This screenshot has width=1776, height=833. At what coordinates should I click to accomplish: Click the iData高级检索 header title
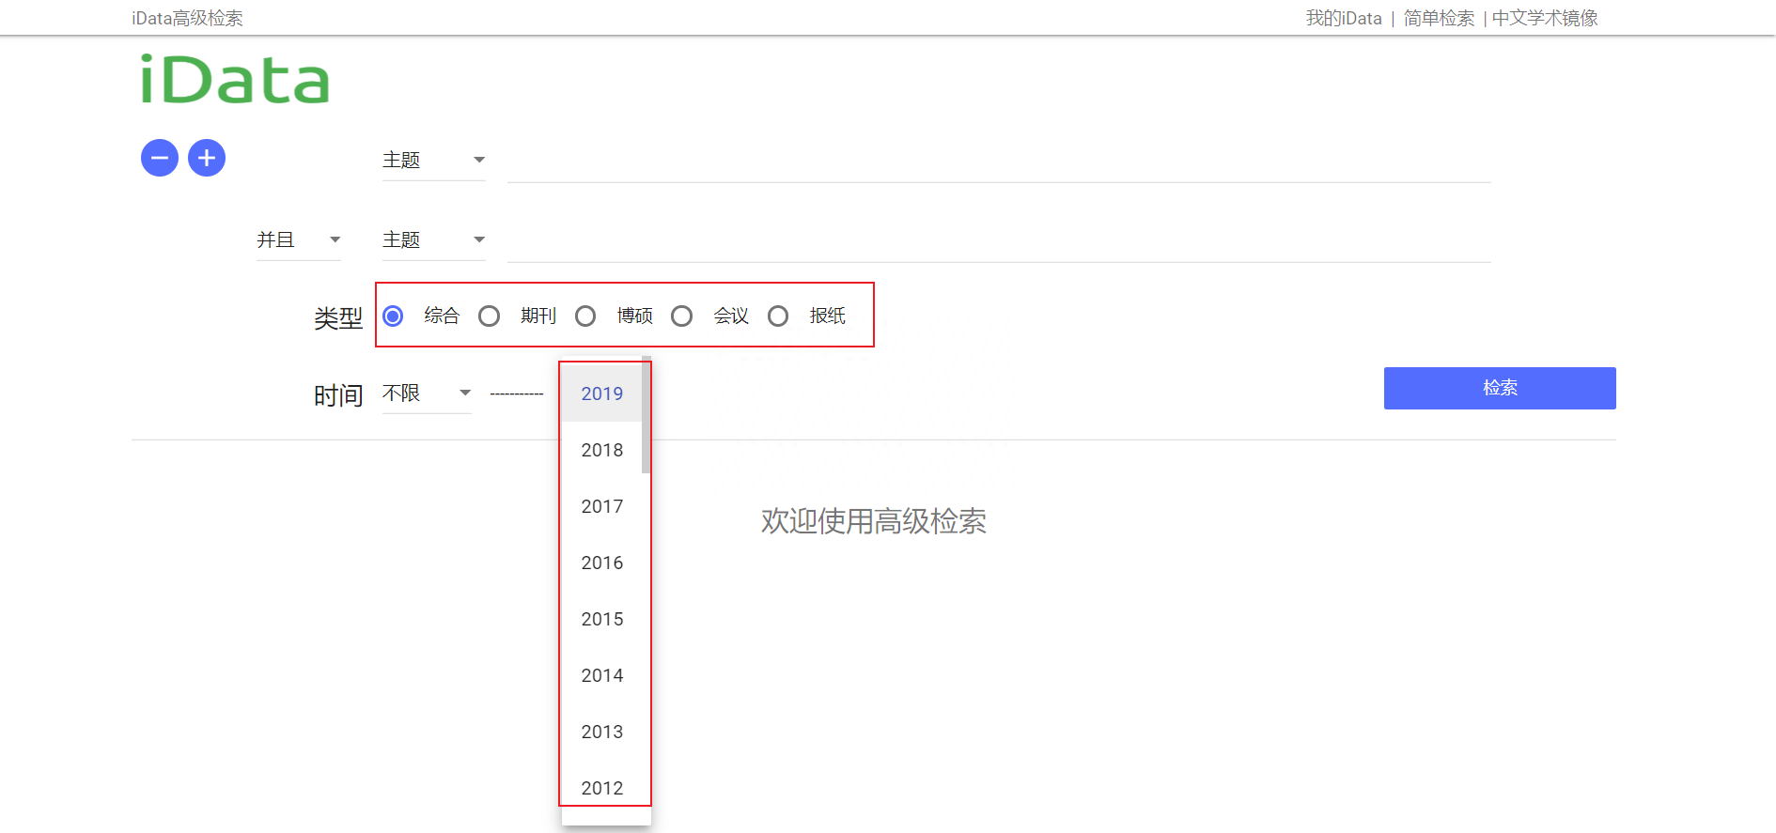coord(187,18)
